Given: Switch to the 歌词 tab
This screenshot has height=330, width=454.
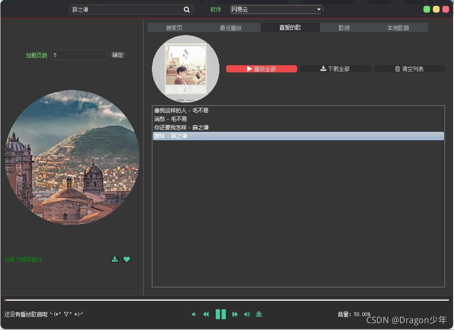Looking at the screenshot, I should coord(343,27).
